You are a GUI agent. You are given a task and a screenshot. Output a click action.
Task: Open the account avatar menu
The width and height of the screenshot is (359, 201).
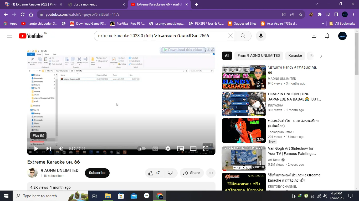click(342, 36)
